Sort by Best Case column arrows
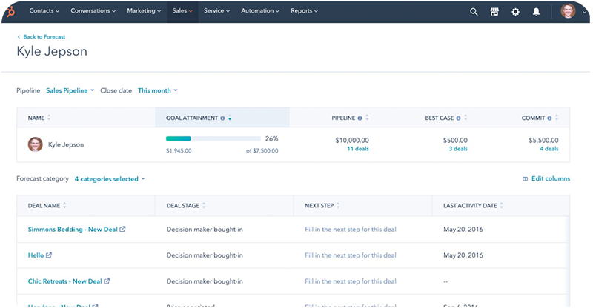593x308 pixels. click(x=466, y=118)
